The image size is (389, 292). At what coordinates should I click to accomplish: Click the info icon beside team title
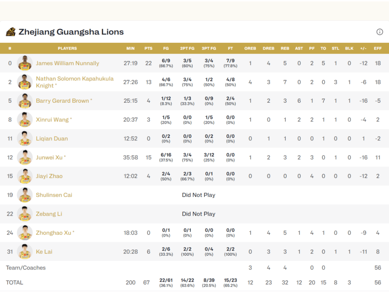(380, 32)
